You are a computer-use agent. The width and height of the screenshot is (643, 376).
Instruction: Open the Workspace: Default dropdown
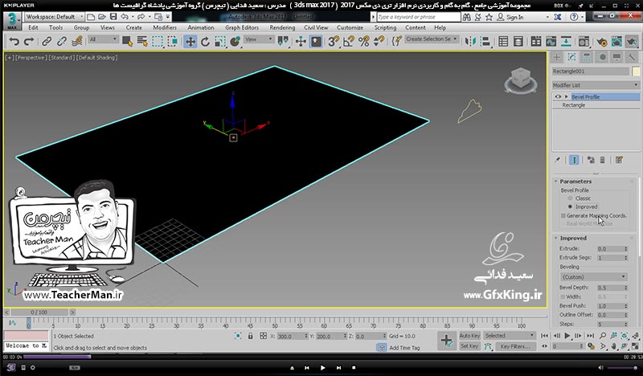(x=54, y=17)
